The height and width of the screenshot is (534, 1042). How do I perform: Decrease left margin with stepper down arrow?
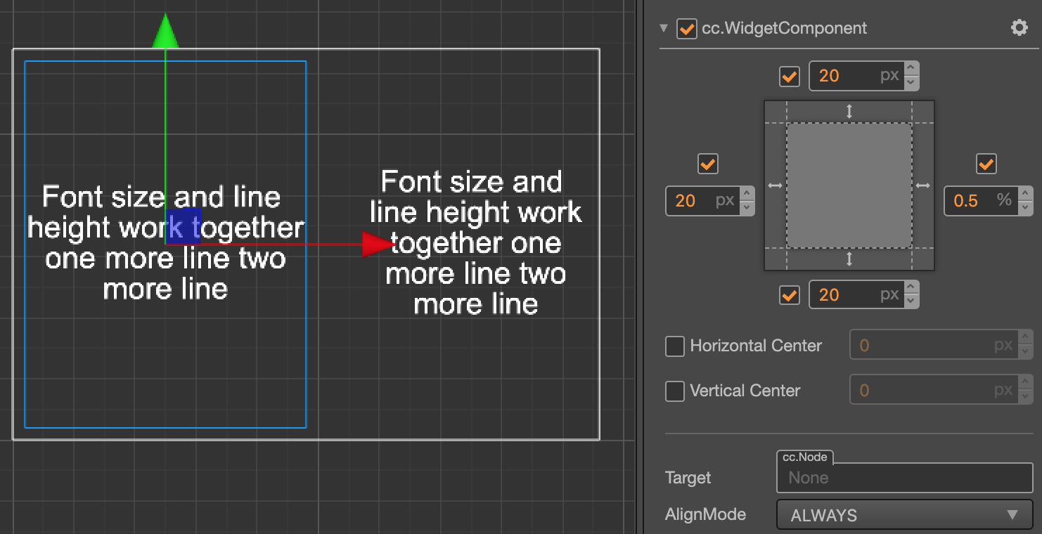[747, 208]
